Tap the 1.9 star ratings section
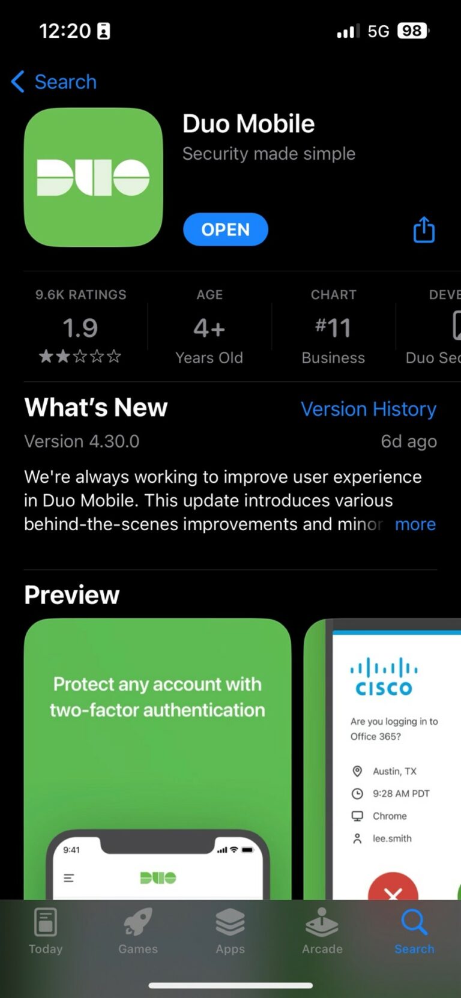The width and height of the screenshot is (461, 998). [80, 327]
